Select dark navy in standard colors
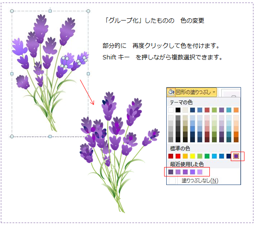Image resolution: width=256 pixels, height=226 pixels. click(x=229, y=156)
